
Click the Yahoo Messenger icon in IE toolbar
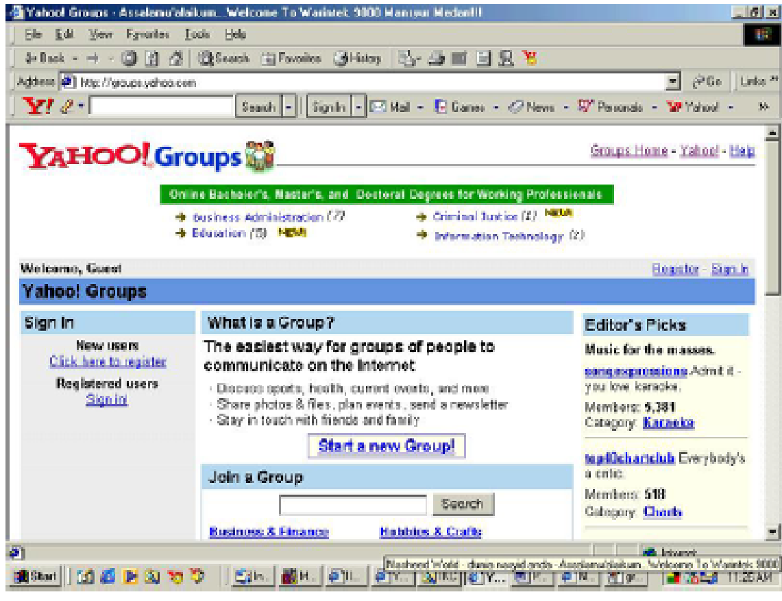coord(530,58)
